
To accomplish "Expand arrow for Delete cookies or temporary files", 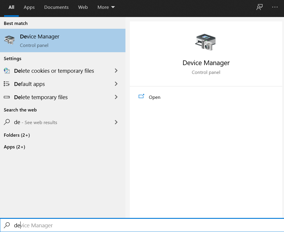I will pos(116,71).
